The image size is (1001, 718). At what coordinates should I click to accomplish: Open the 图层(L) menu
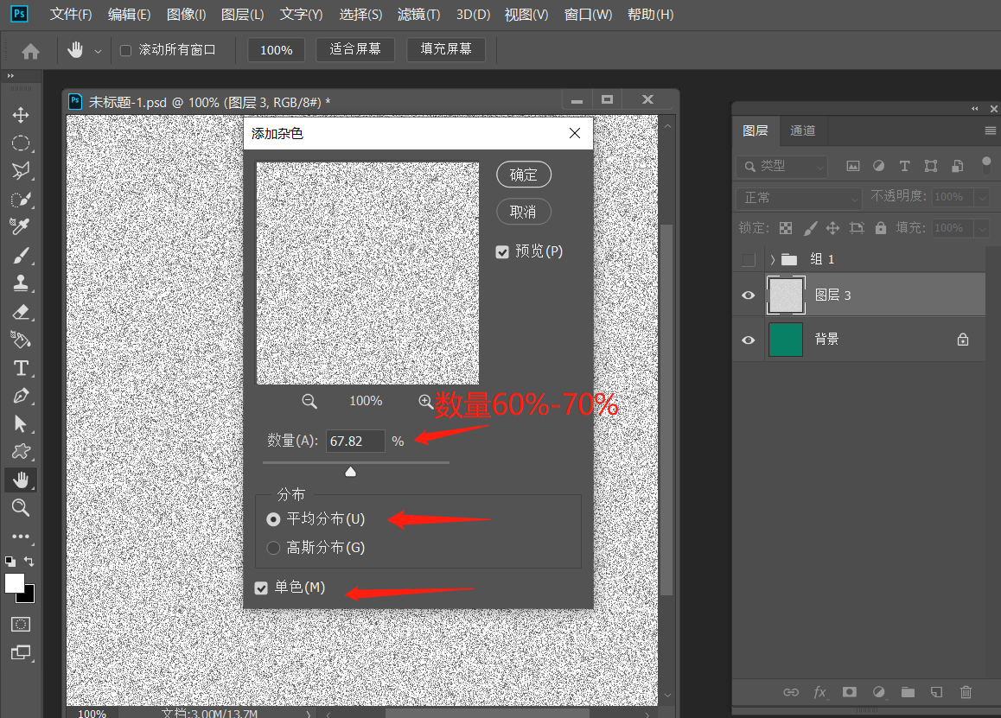pos(242,14)
